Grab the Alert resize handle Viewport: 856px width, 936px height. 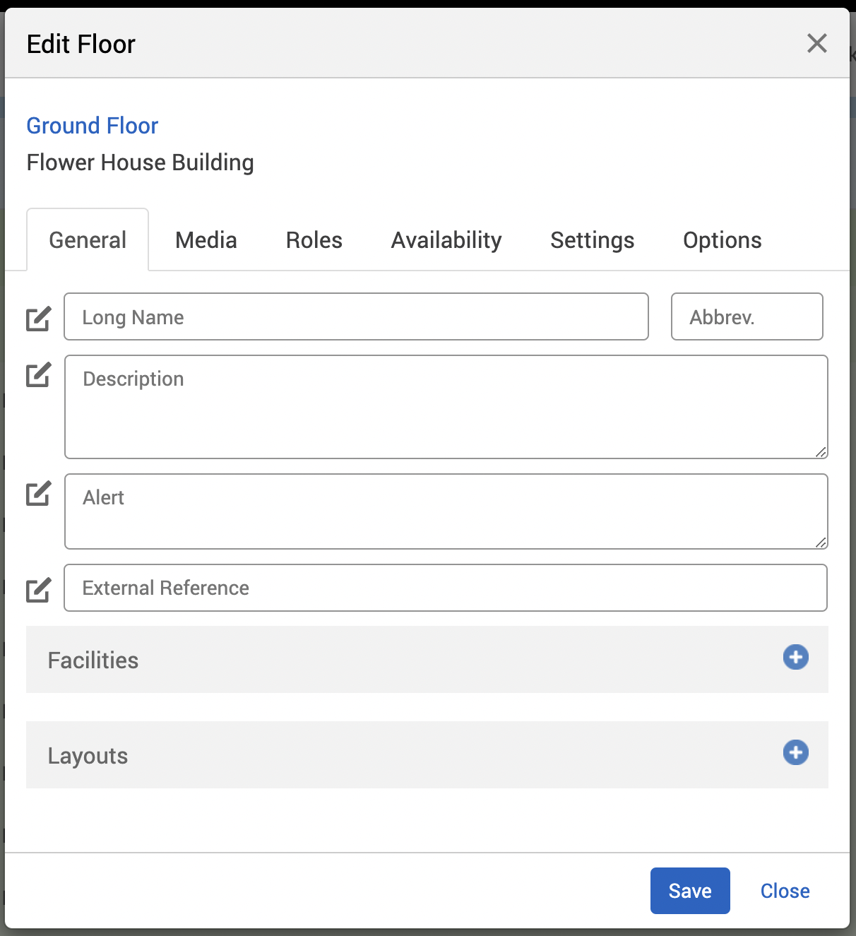(x=821, y=543)
